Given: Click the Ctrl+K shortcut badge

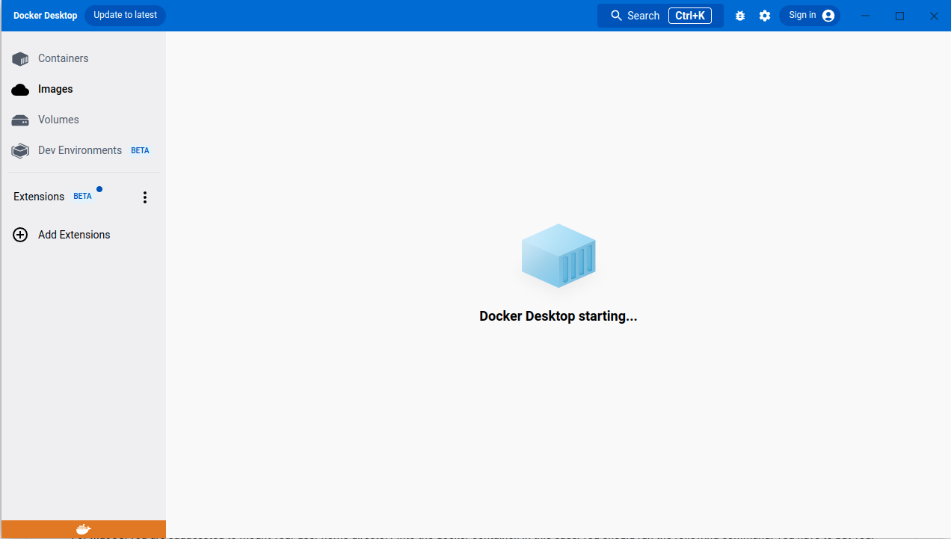Looking at the screenshot, I should point(690,16).
